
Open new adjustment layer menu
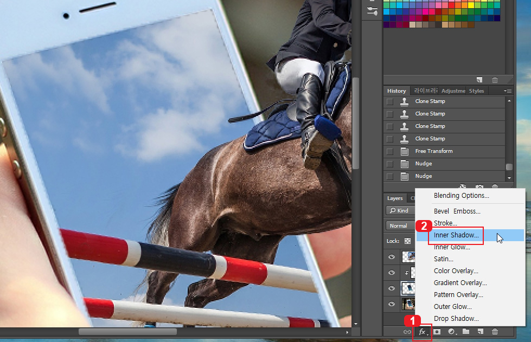452,331
